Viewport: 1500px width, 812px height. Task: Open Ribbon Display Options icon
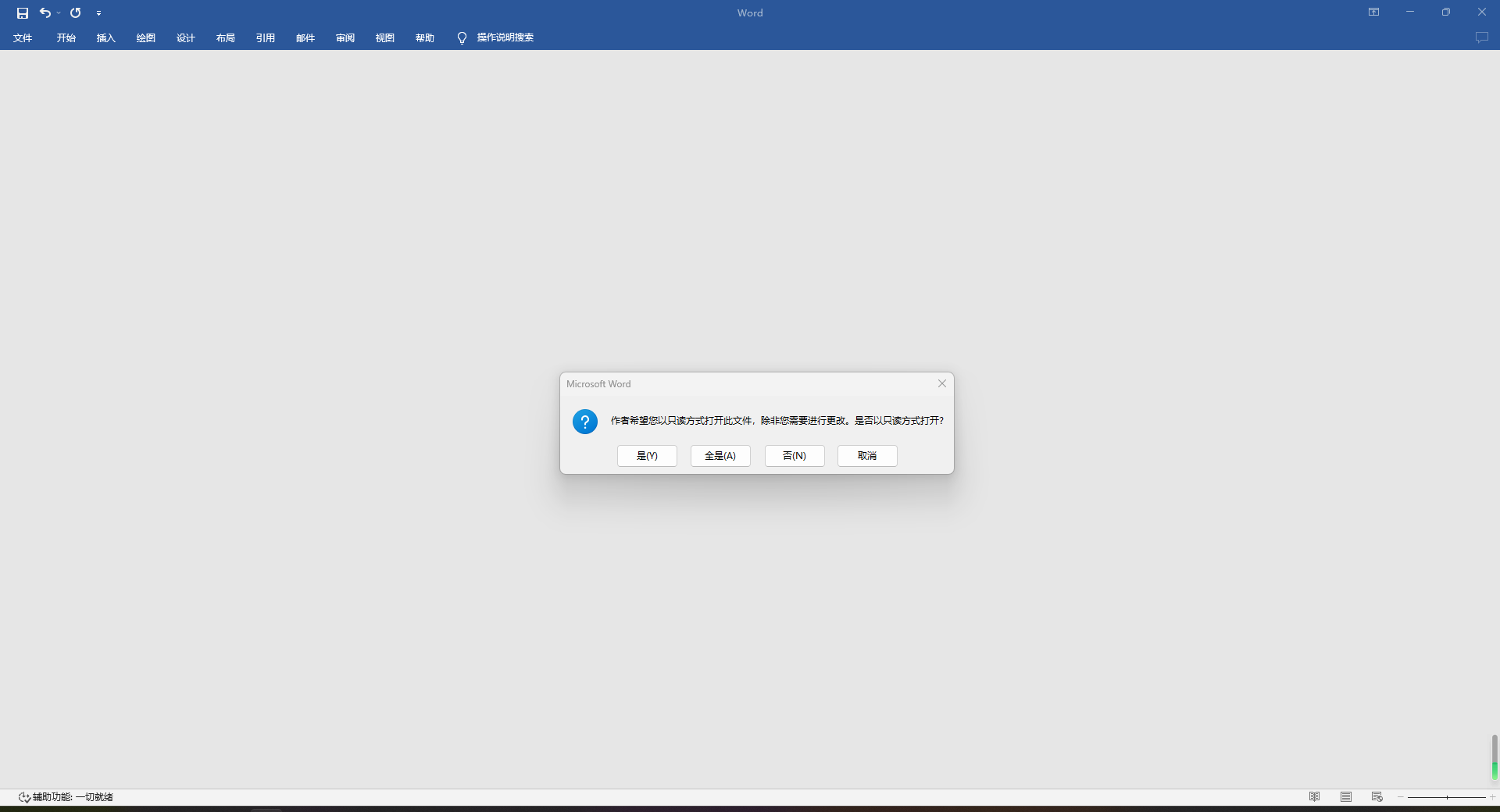tap(1373, 12)
